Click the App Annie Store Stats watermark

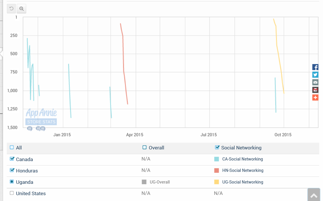[41, 117]
